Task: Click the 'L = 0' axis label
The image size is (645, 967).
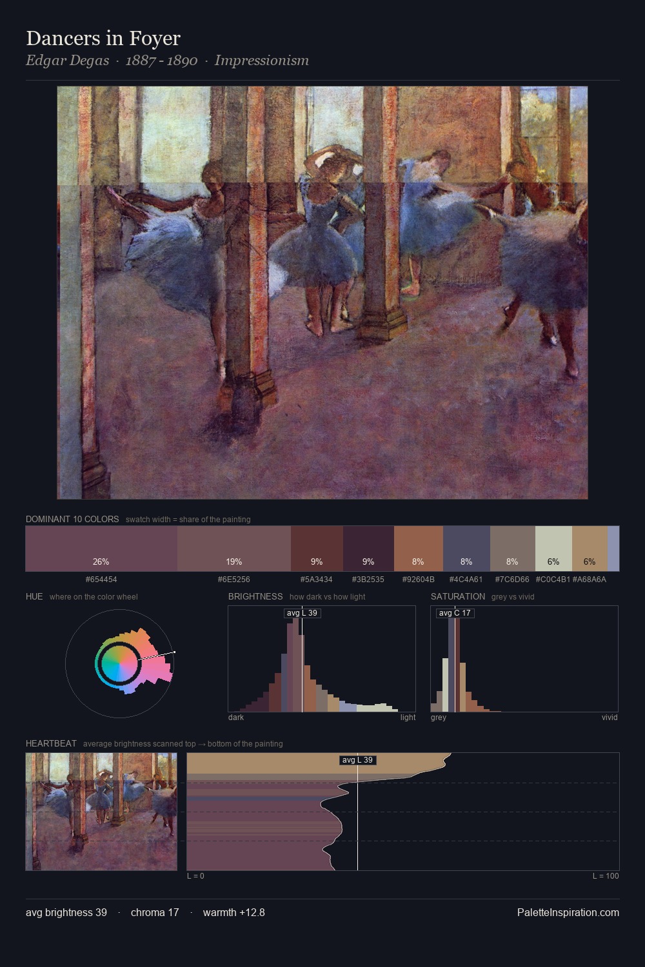Action: pos(195,876)
